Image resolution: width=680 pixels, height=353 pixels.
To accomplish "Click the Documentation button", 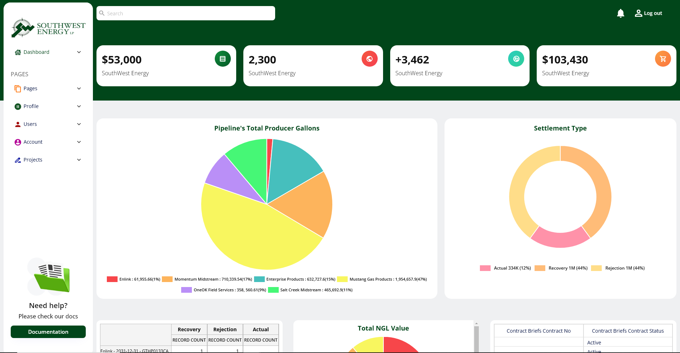I will 48,332.
